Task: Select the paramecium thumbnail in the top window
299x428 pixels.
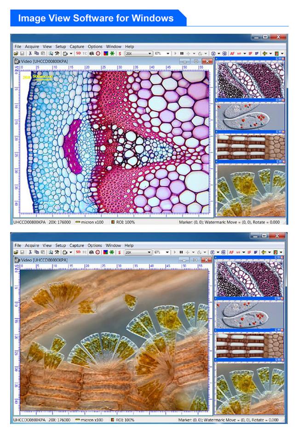Action: tap(251, 117)
